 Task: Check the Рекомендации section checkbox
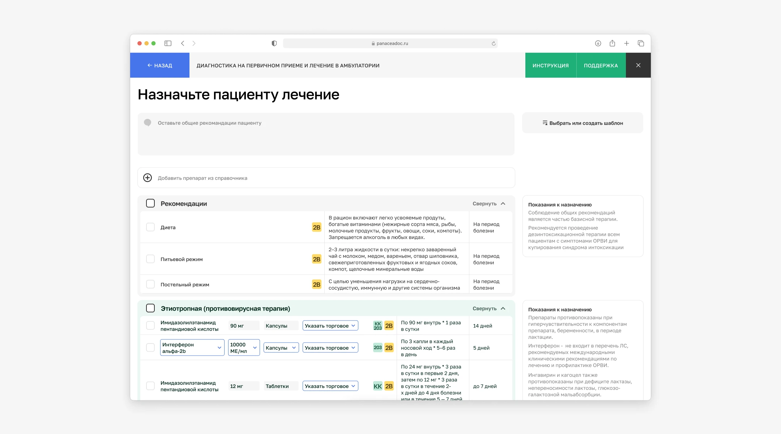tap(150, 204)
